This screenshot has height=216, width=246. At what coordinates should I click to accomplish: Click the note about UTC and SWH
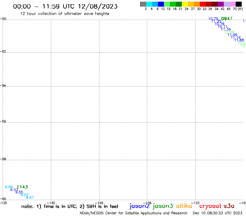point(70,206)
